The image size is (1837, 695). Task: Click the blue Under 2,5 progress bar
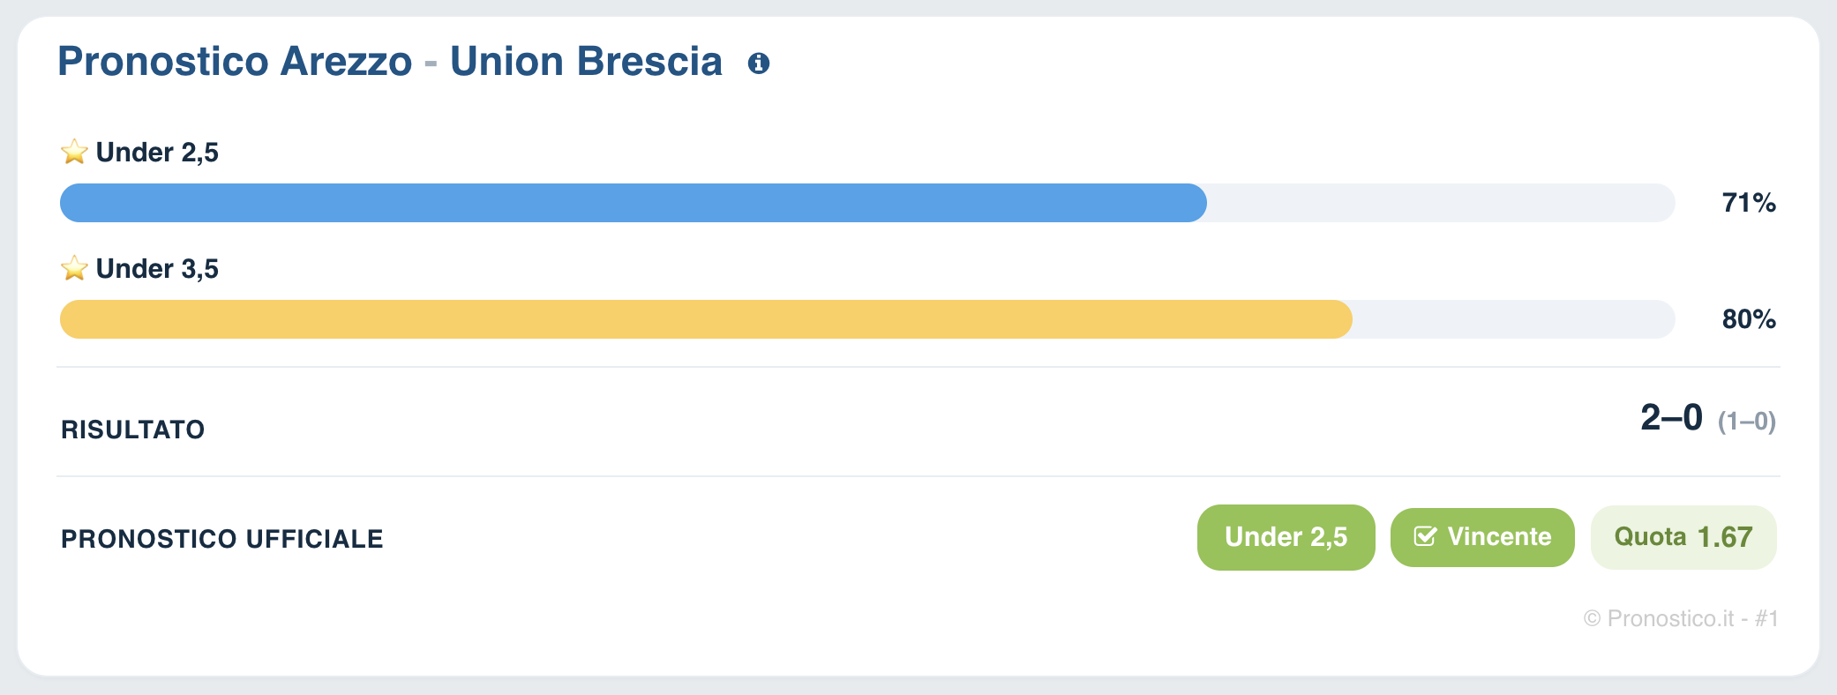pyautogui.click(x=634, y=203)
